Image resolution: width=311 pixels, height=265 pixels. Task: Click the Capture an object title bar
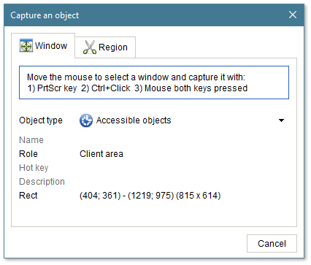click(x=146, y=15)
